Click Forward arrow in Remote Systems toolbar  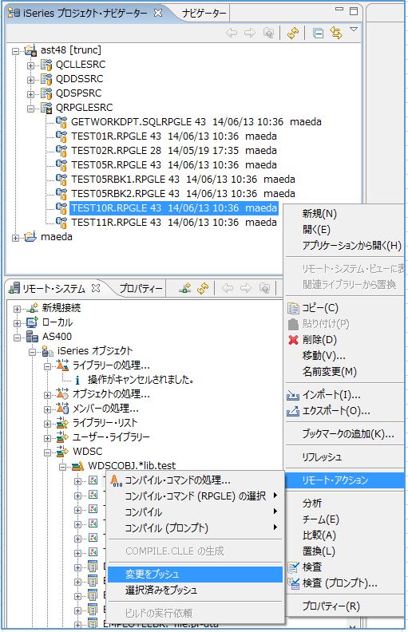246,288
